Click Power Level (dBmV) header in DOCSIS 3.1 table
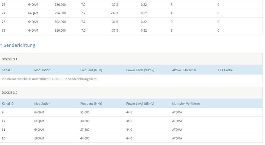 coord(140,70)
